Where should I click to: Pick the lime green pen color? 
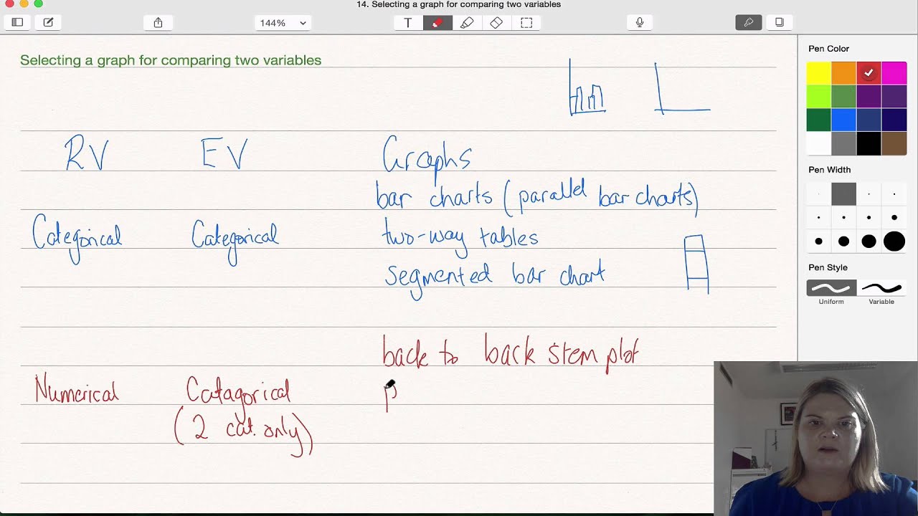[818, 96]
